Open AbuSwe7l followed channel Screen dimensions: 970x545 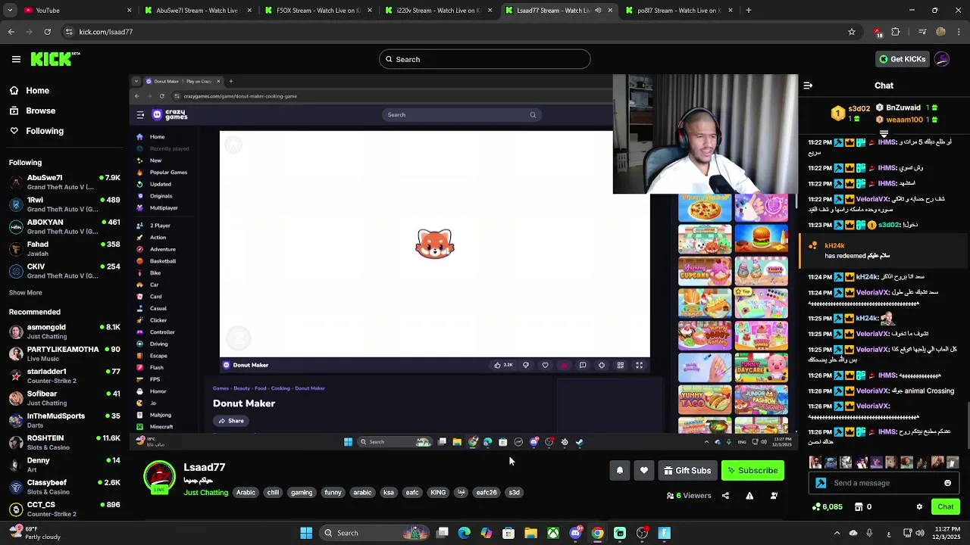(64, 182)
